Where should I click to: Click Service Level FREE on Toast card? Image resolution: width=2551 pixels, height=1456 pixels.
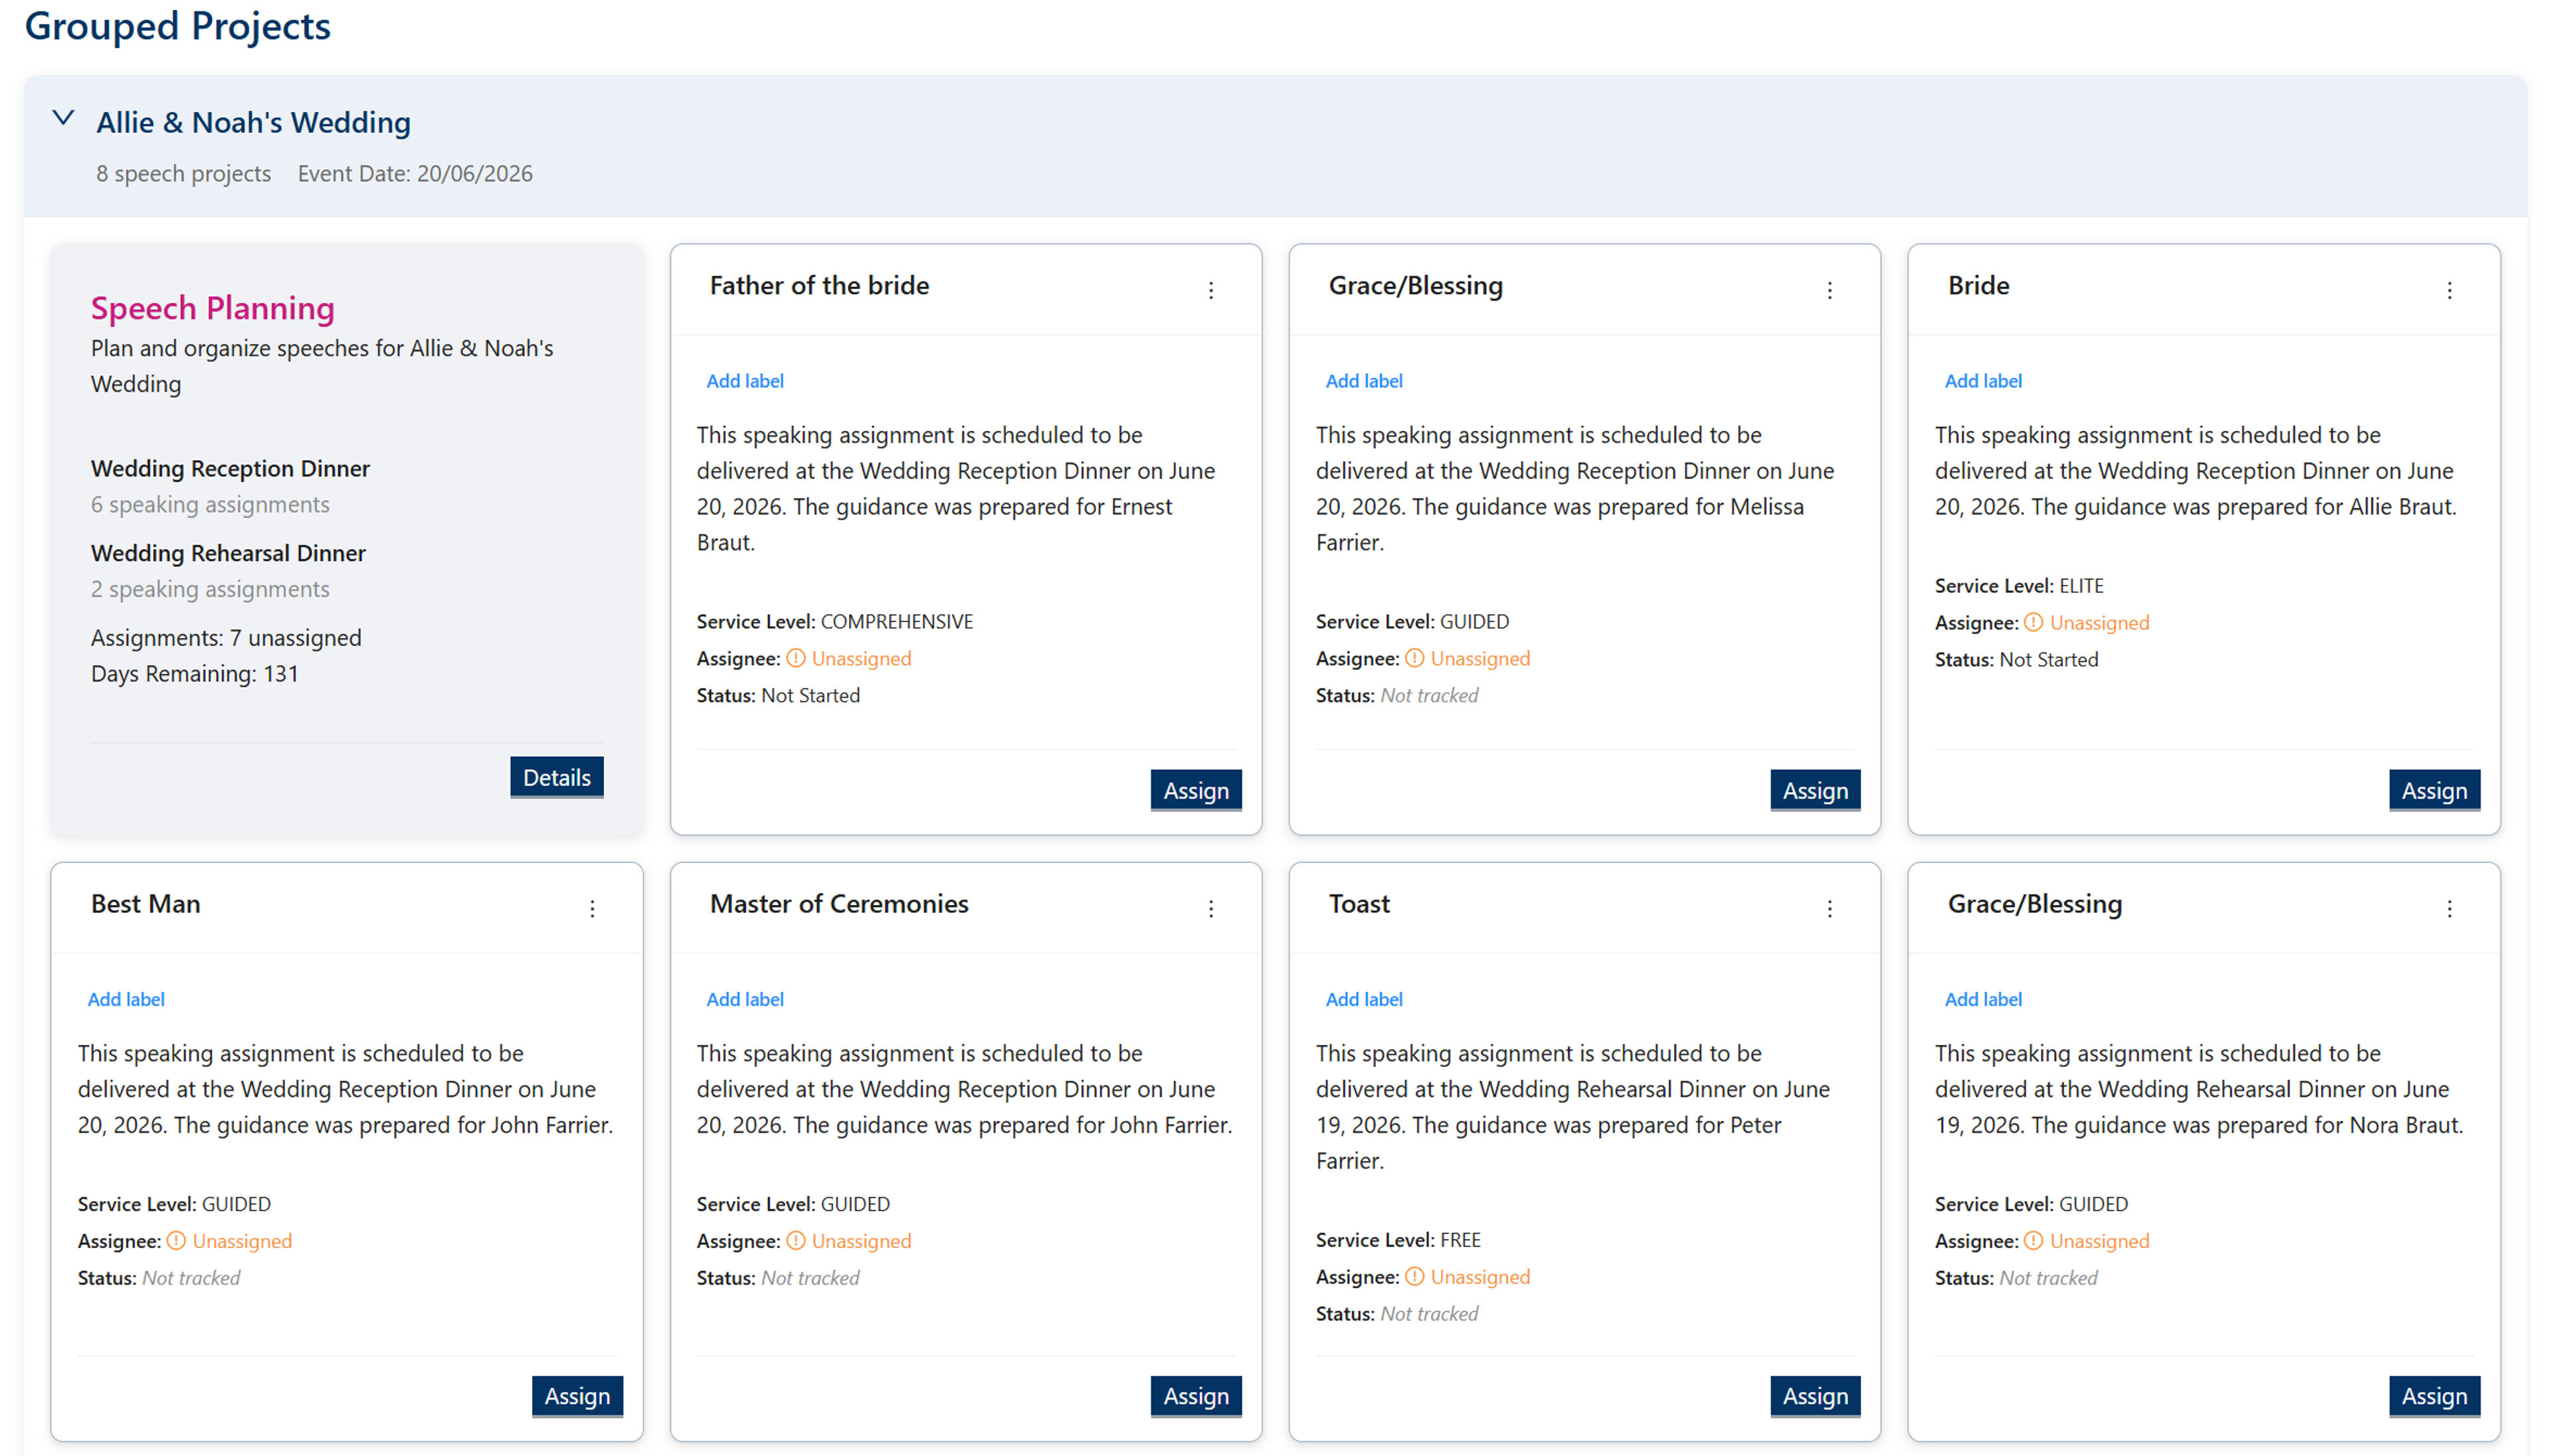(1398, 1239)
